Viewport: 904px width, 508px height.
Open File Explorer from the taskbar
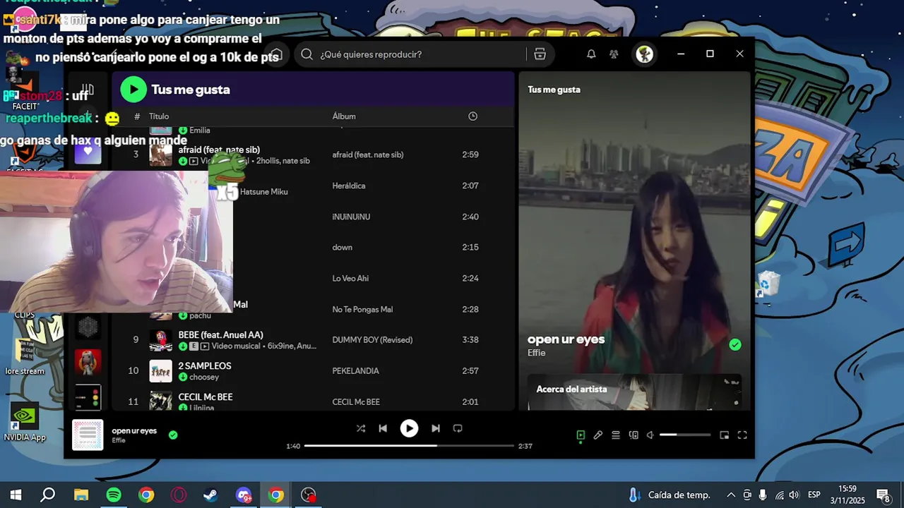coord(81,495)
